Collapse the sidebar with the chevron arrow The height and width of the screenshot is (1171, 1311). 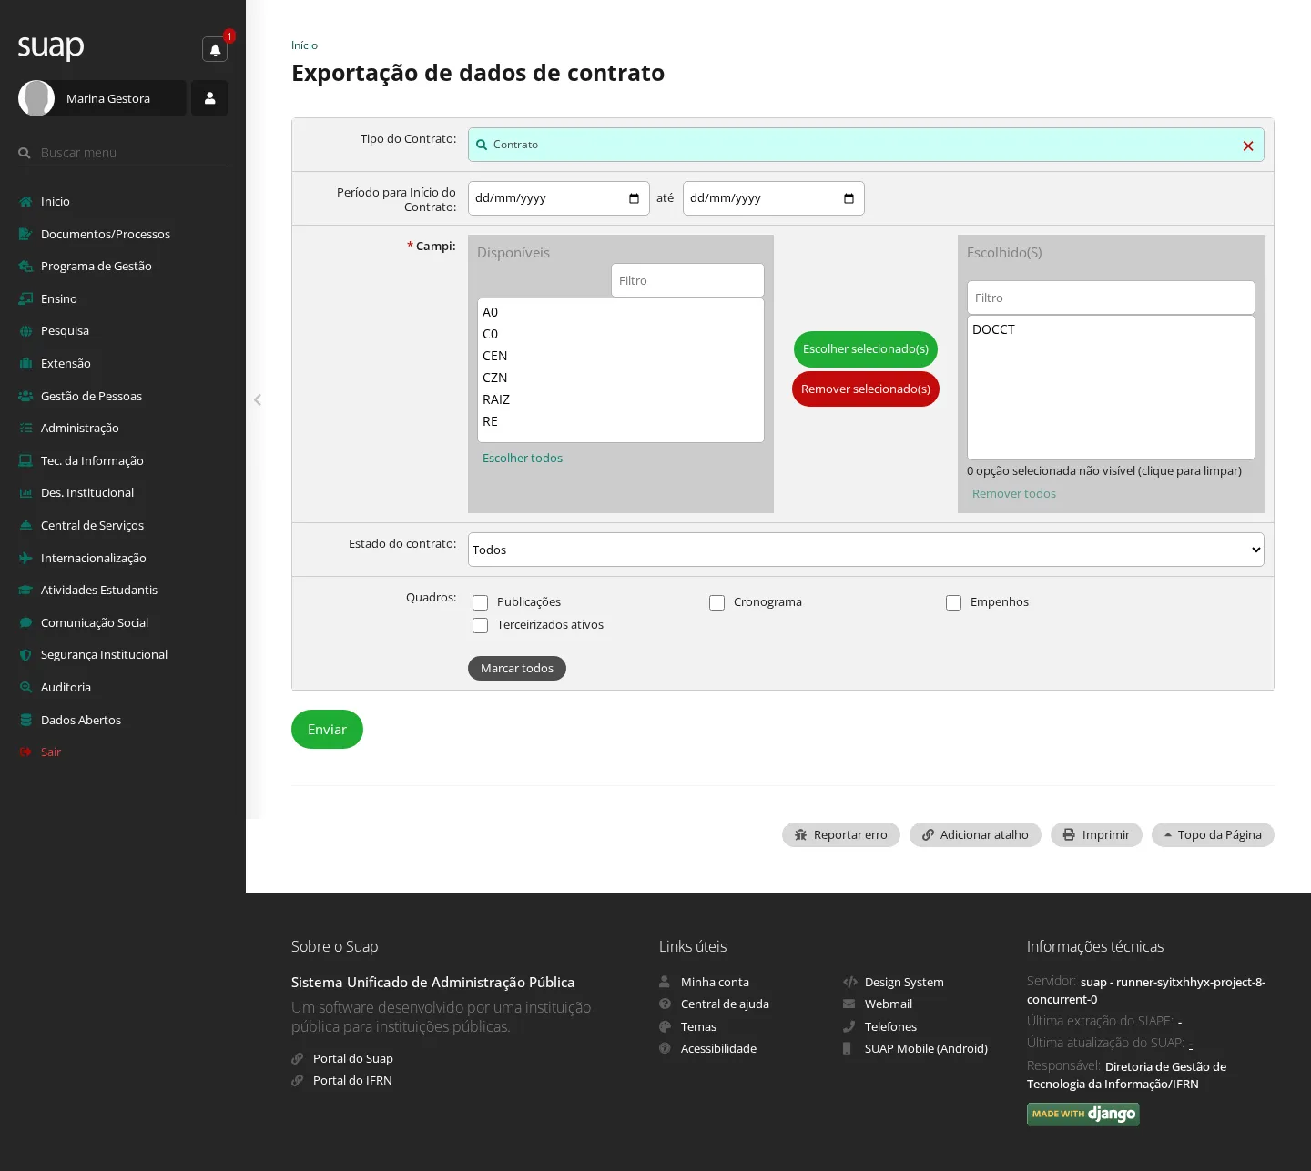[x=258, y=399]
